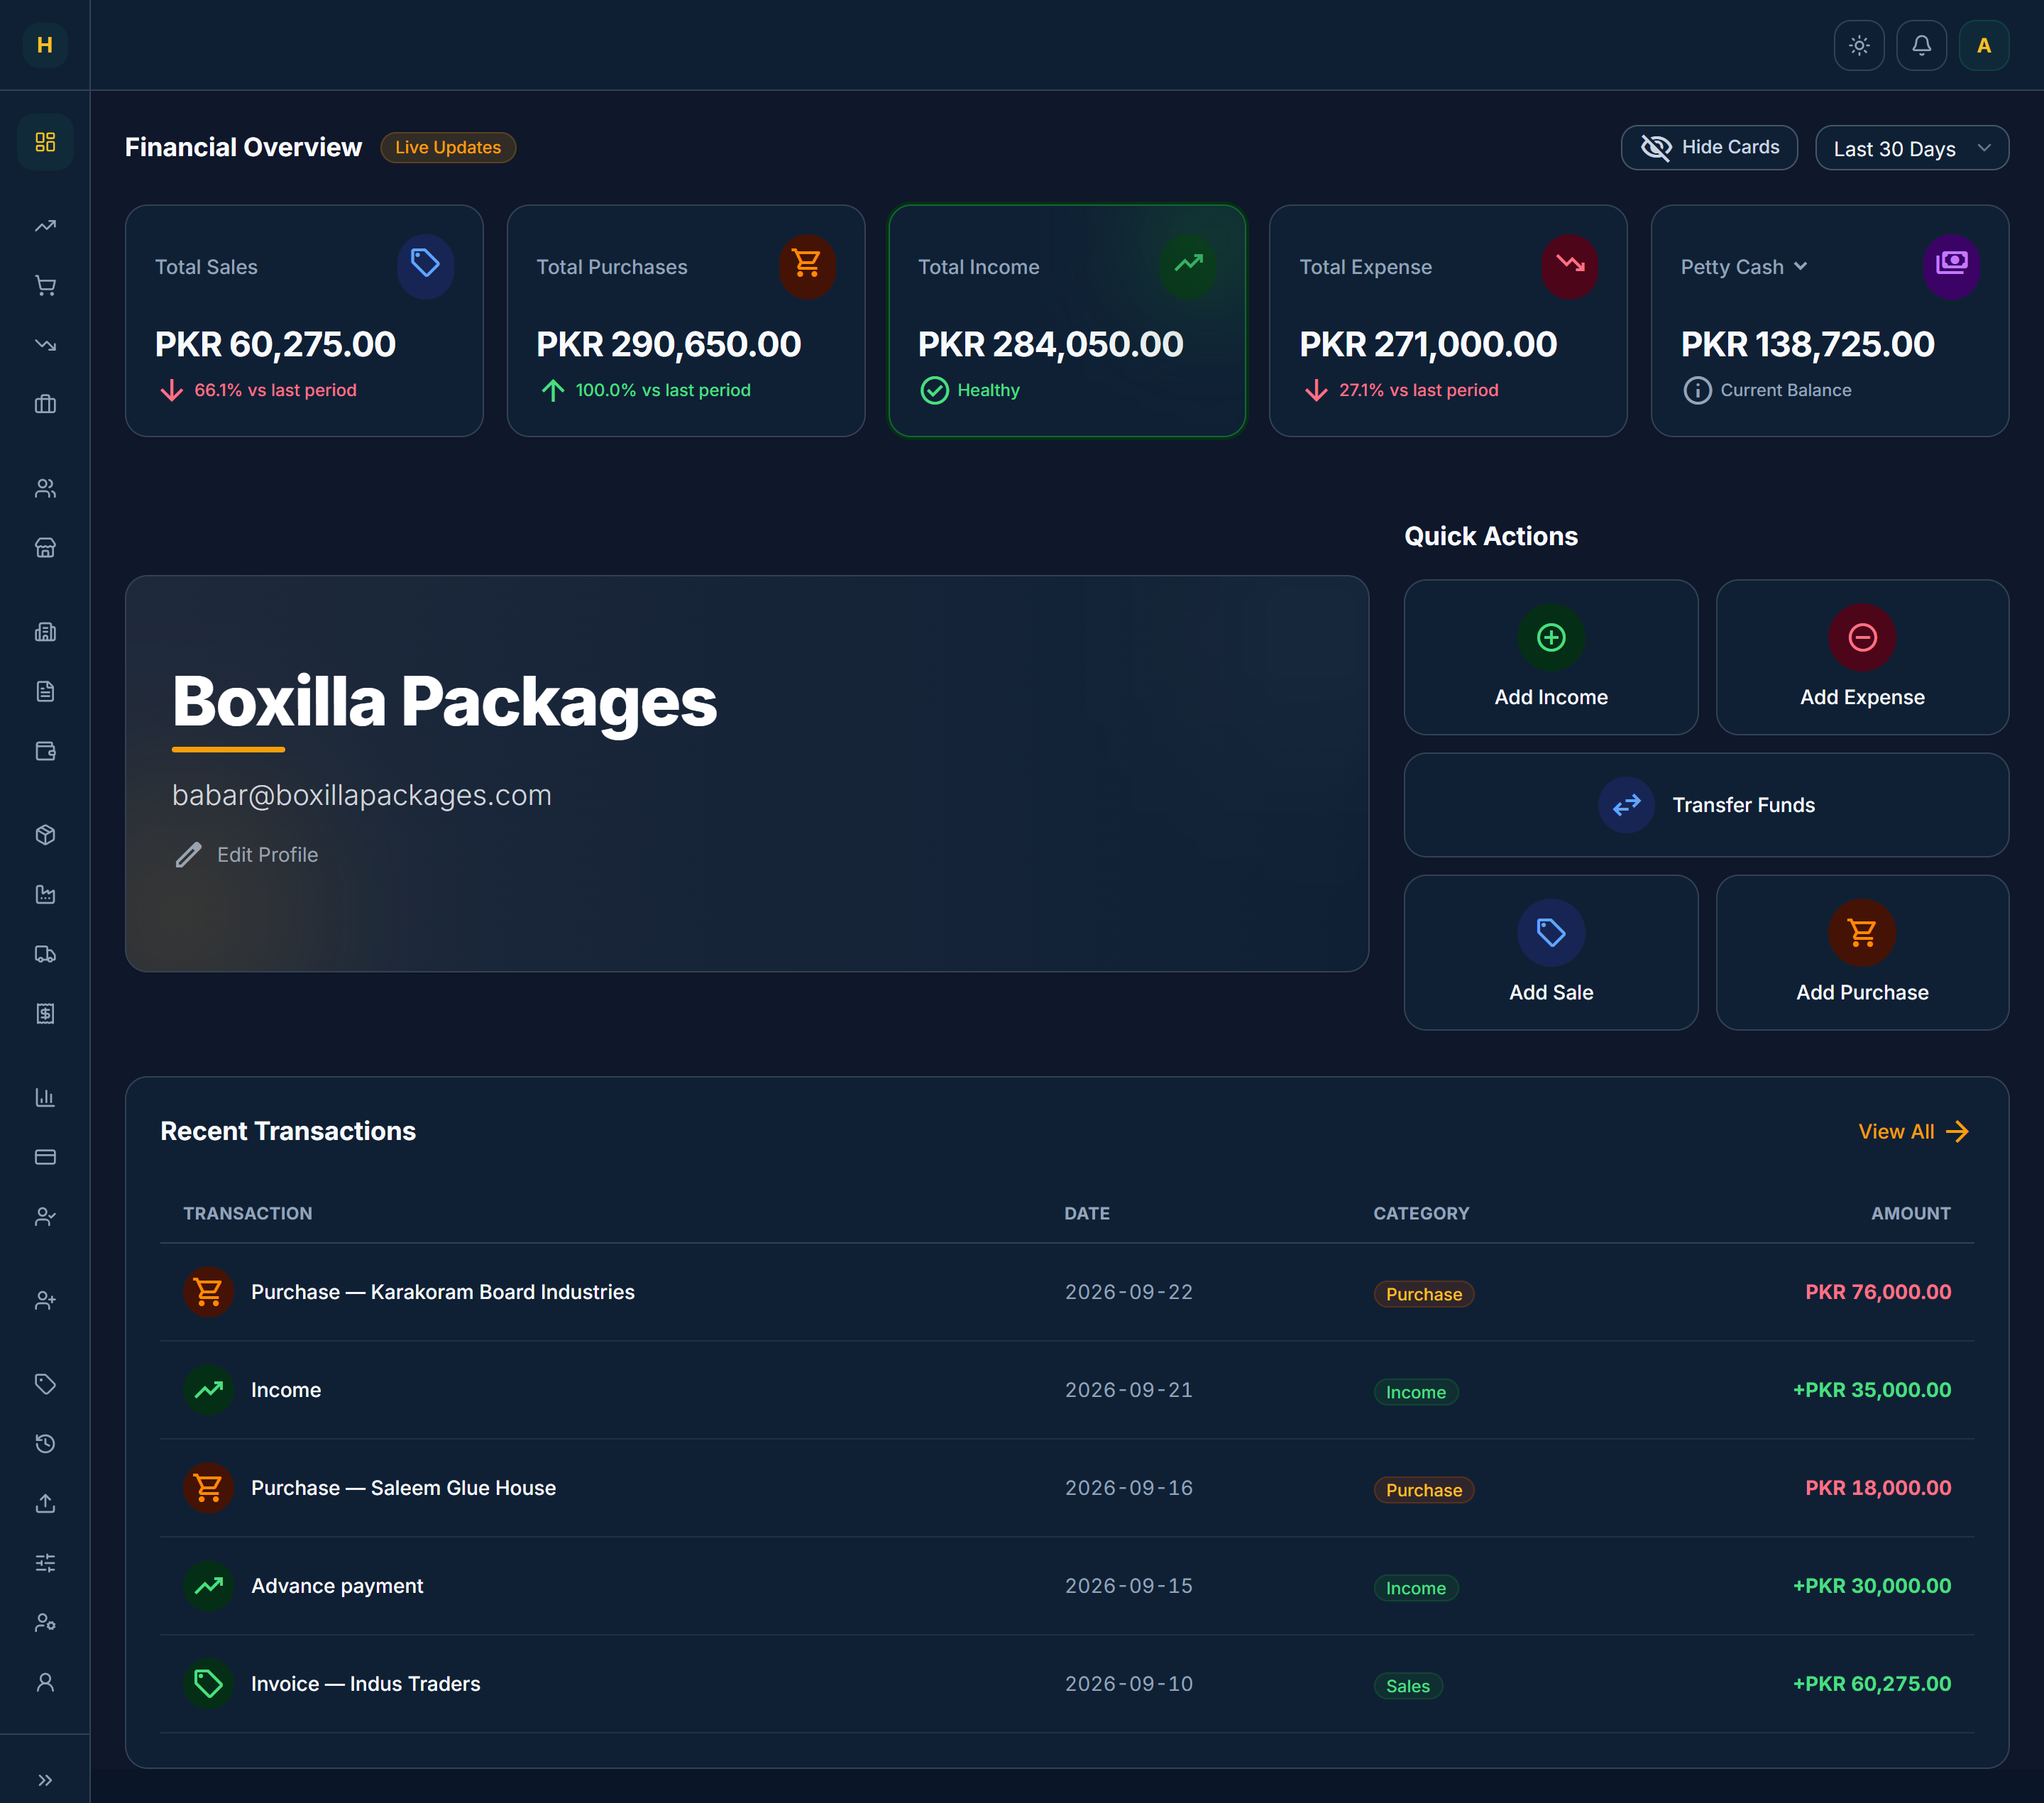This screenshot has height=1803, width=2044.
Task: Open the add-user plus icon in sidebar
Action: pos(45,1301)
